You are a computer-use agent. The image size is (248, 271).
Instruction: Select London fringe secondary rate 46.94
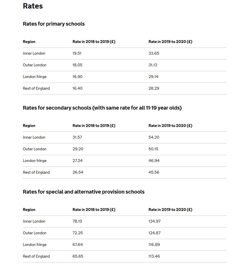pyautogui.click(x=154, y=161)
